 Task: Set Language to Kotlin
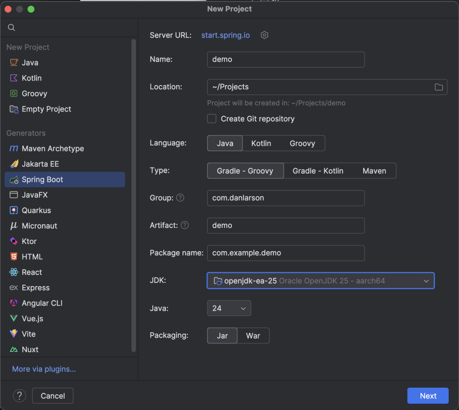click(261, 143)
